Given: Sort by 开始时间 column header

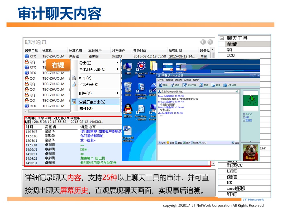Looking at the screenshot, I should tap(150, 50).
